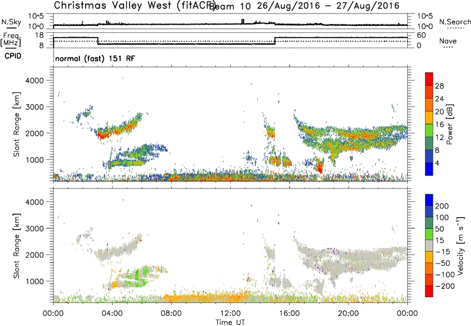Click the Slant Range label of the velocity panel
471x326 pixels.
[x=16, y=245]
